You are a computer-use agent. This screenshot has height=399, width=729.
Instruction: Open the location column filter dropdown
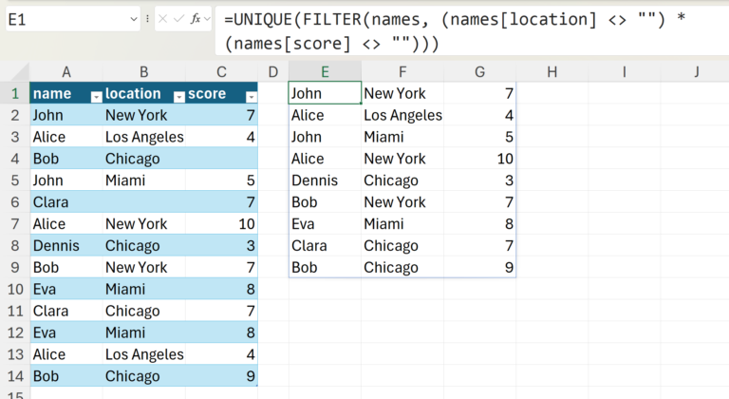pyautogui.click(x=179, y=97)
